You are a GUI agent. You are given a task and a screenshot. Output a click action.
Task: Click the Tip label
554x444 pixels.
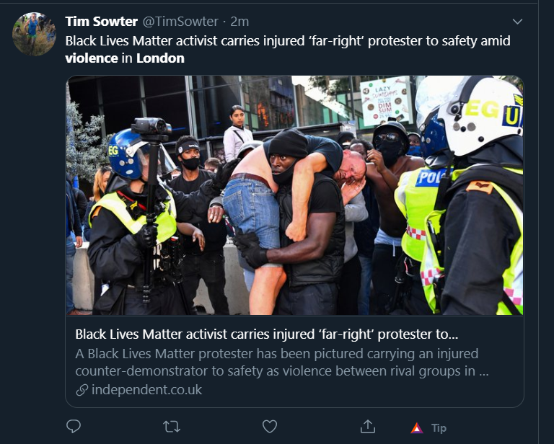coord(439,428)
